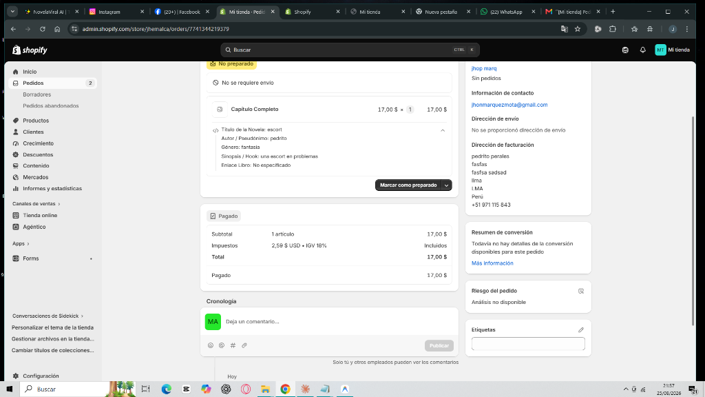Screen dimensions: 705x397
Task: Click the edit pencil beside Etiquetas
Action: [x=581, y=330]
